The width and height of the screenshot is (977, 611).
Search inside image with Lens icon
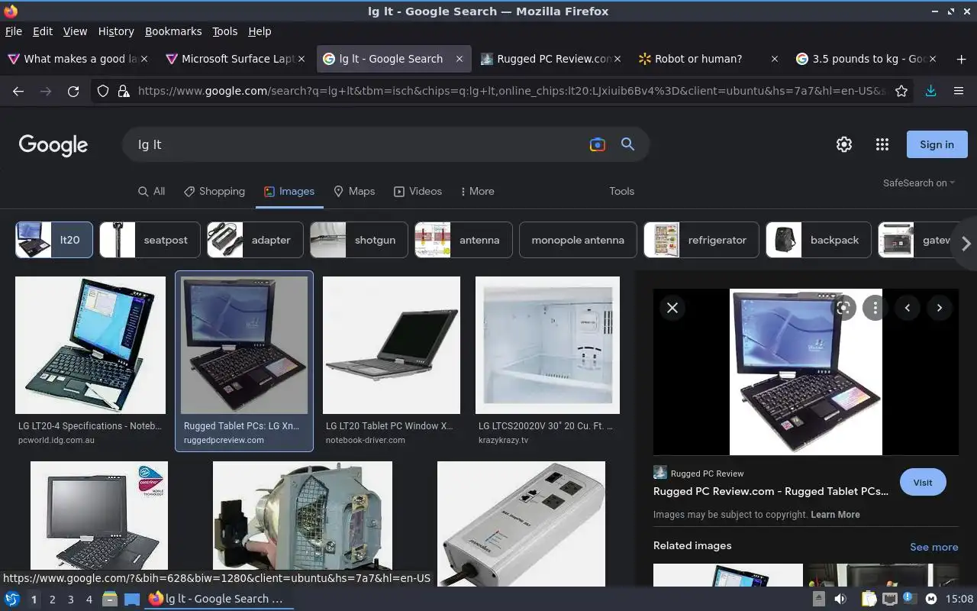(x=843, y=308)
